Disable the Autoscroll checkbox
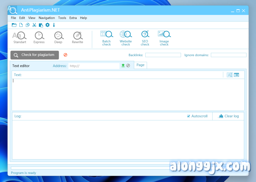Viewport: 256px width, 182px height. coord(188,116)
